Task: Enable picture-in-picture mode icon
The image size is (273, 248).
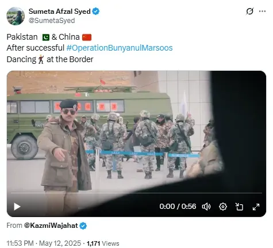Action: [239, 207]
